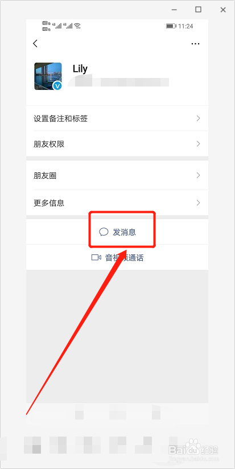
Task: Expand chevron next to 更多信息
Action: click(198, 203)
